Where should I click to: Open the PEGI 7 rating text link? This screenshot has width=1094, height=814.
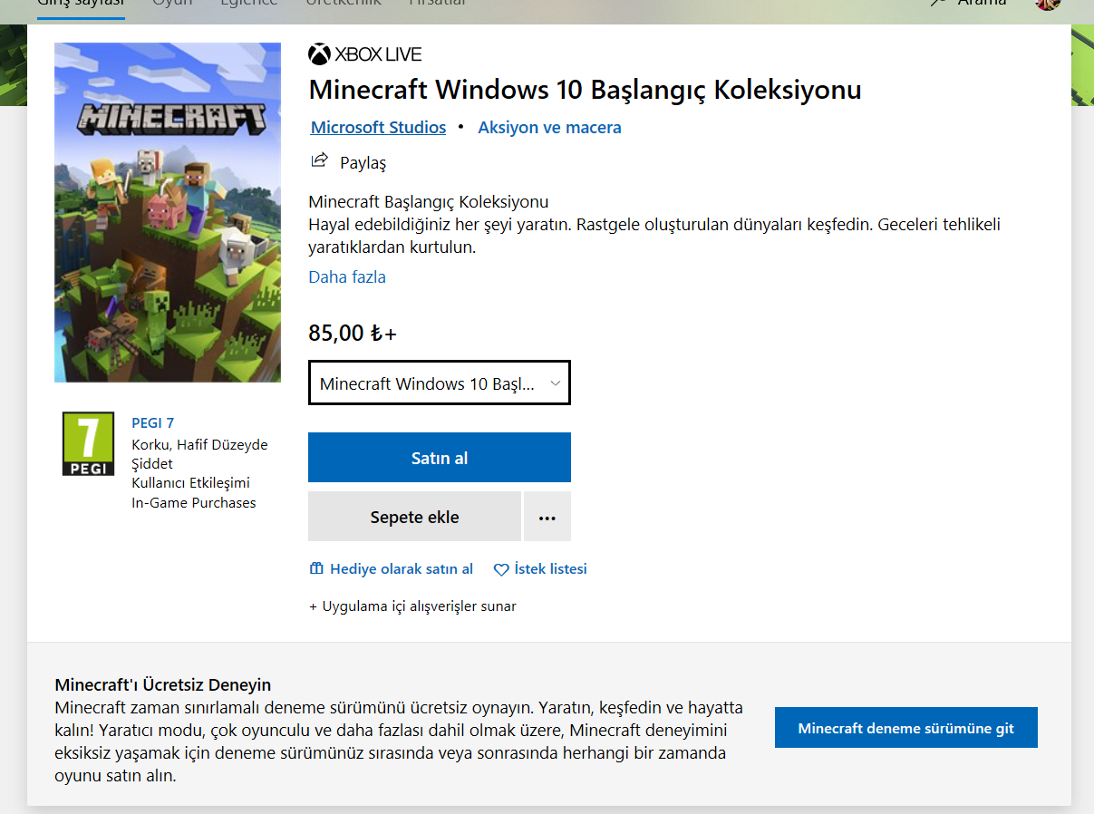(x=152, y=422)
